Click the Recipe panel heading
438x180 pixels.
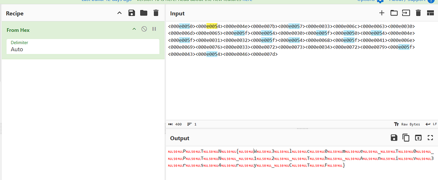[15, 13]
